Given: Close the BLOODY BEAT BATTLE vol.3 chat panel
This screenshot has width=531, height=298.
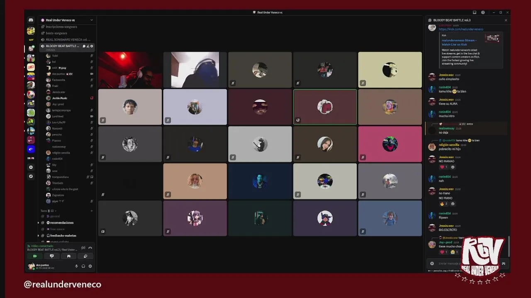Looking at the screenshot, I should click(506, 20).
